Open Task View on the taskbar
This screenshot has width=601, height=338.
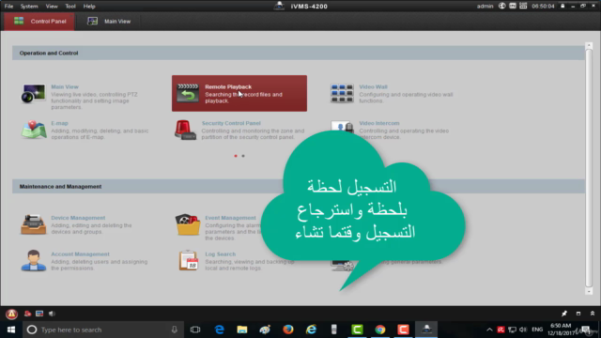pos(195,330)
